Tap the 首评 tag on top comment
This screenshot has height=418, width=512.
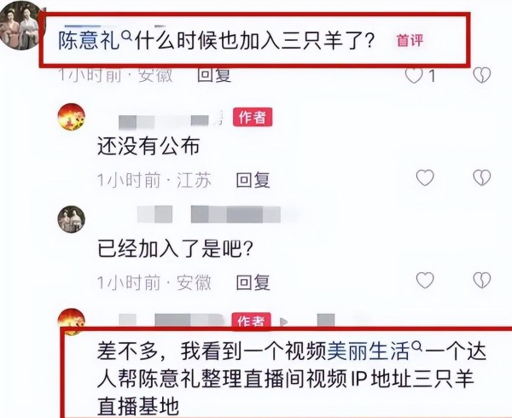pos(410,41)
